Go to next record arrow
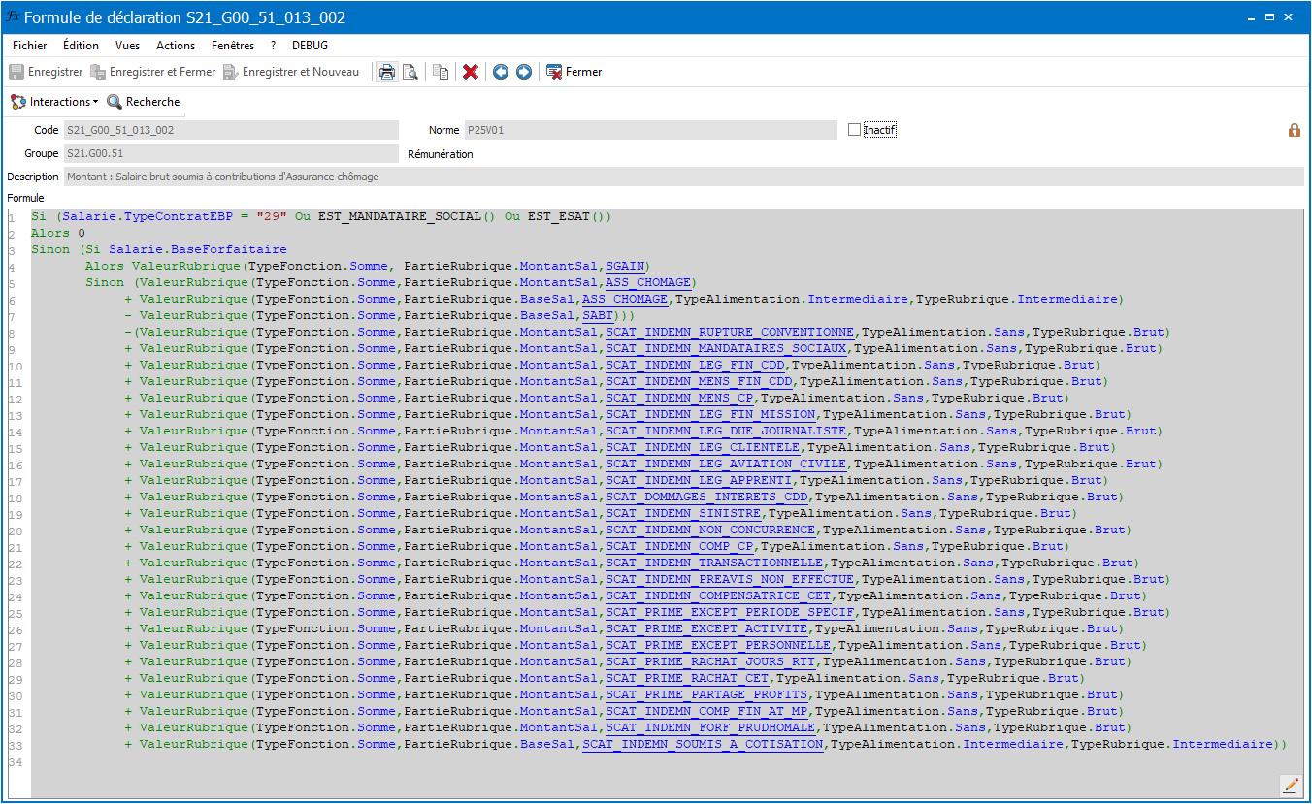This screenshot has height=804, width=1312. [524, 72]
